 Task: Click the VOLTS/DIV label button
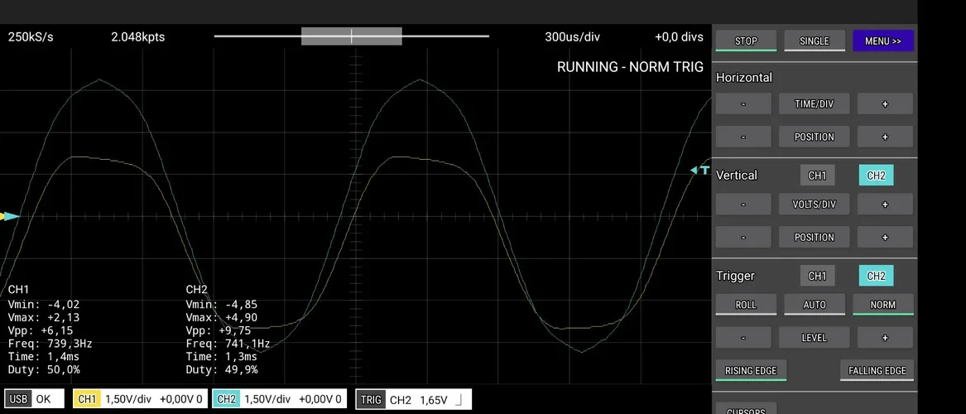pos(814,205)
